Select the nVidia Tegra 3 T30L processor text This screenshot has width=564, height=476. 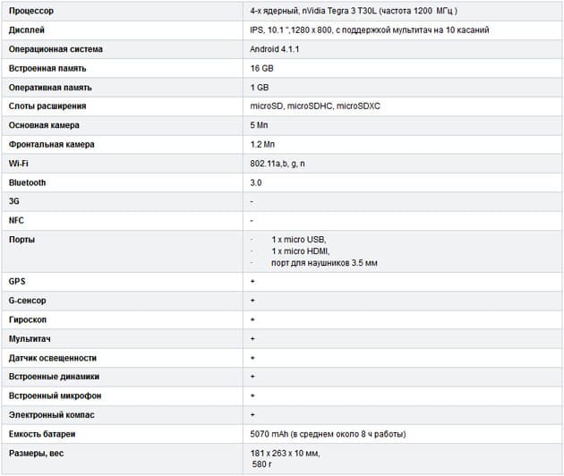pos(338,11)
